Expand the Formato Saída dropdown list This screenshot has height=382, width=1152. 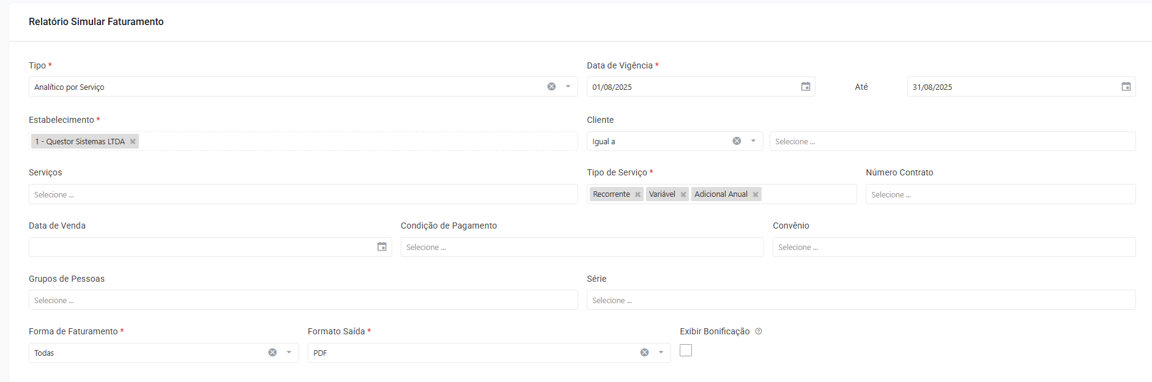[x=661, y=352]
